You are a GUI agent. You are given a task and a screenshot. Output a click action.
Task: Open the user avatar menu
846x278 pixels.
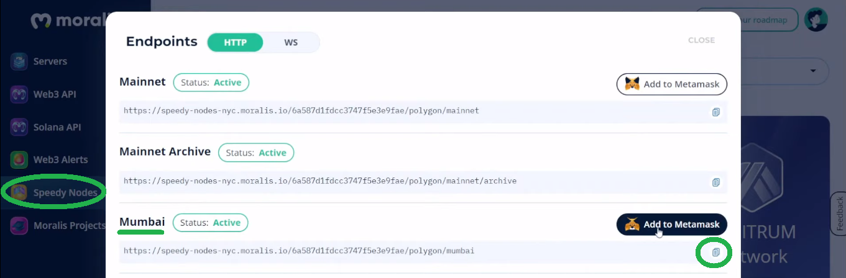tap(816, 20)
